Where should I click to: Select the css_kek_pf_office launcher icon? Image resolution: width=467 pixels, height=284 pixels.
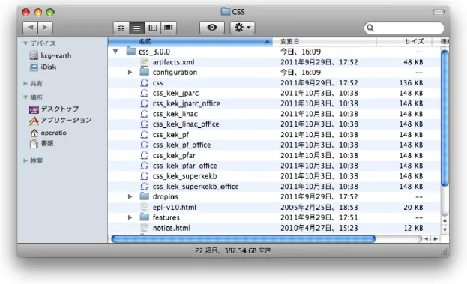[x=145, y=145]
